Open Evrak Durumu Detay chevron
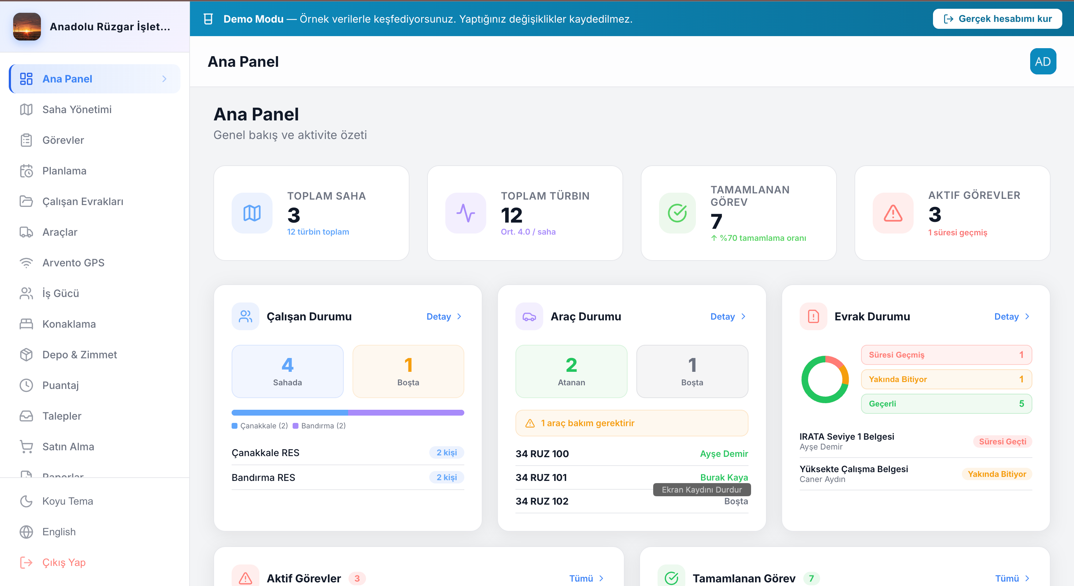The width and height of the screenshot is (1074, 586). tap(1027, 316)
